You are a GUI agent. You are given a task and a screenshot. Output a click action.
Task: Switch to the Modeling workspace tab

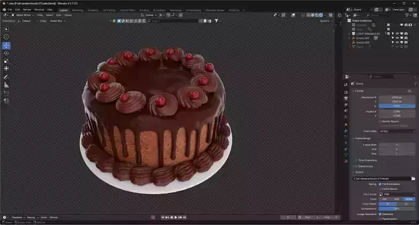[77, 11]
